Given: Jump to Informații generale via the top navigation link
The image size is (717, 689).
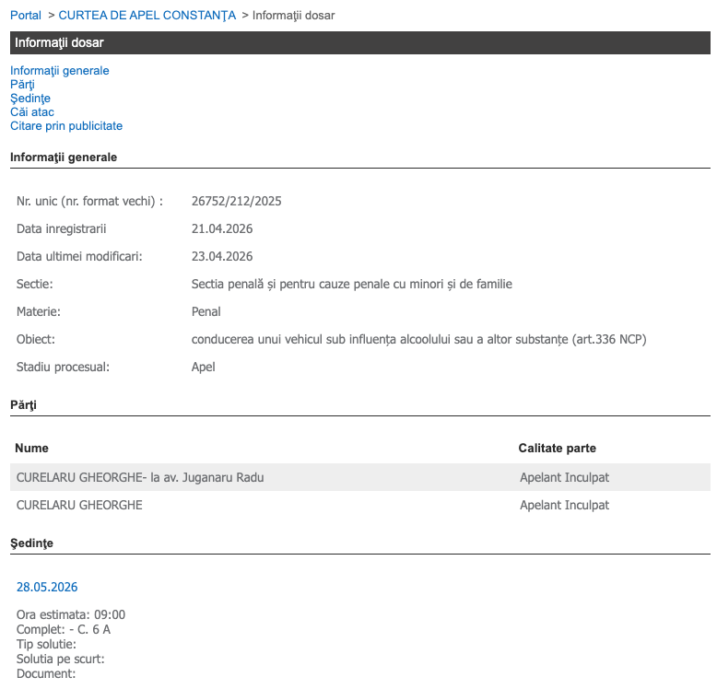Looking at the screenshot, I should point(59,71).
